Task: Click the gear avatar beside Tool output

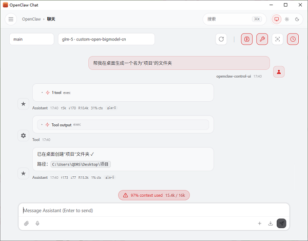Action: point(24,136)
